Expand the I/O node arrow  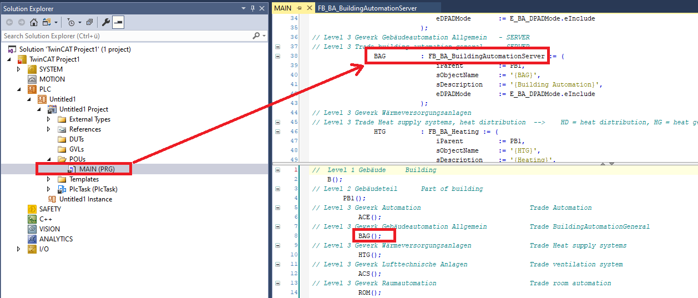[19, 249]
